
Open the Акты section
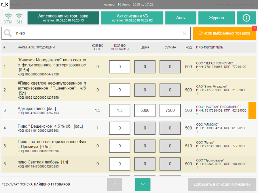[181, 18]
